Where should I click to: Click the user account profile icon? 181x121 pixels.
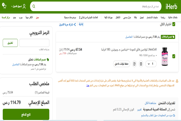click(24, 6)
